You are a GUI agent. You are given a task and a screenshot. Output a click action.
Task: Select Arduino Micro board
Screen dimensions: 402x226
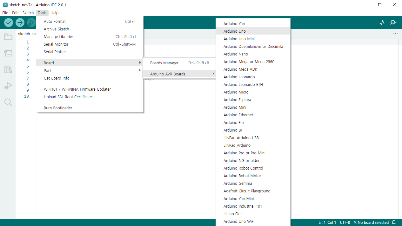[253, 92]
